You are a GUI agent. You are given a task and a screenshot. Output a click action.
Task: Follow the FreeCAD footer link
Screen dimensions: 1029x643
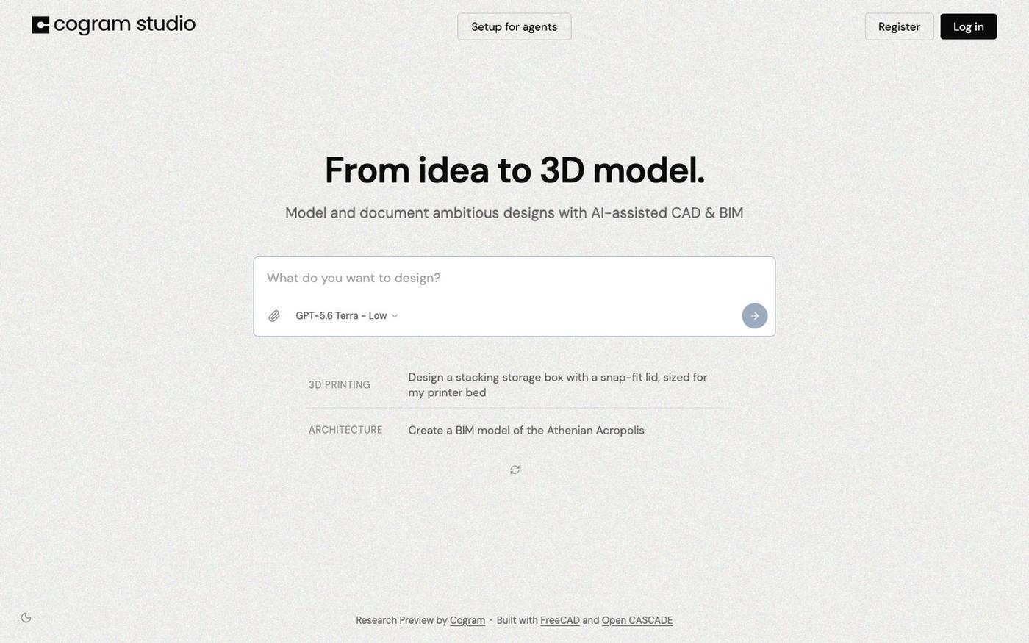coord(560,620)
